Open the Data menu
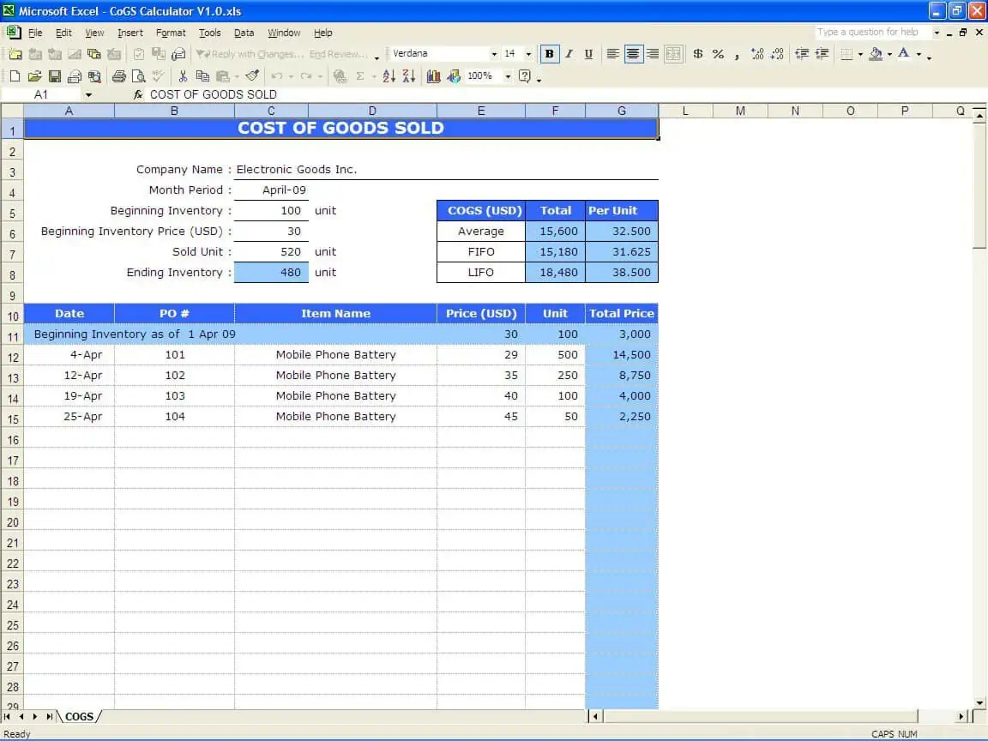988x741 pixels. (244, 33)
